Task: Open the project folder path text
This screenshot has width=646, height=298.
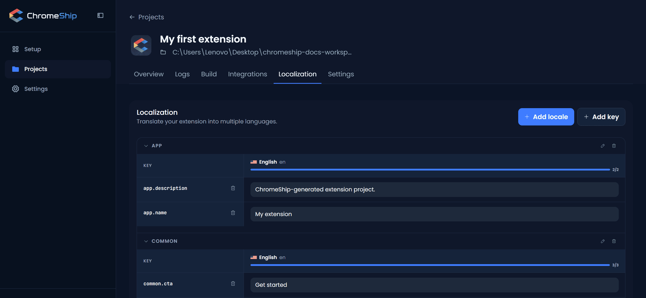Action: coord(262,52)
